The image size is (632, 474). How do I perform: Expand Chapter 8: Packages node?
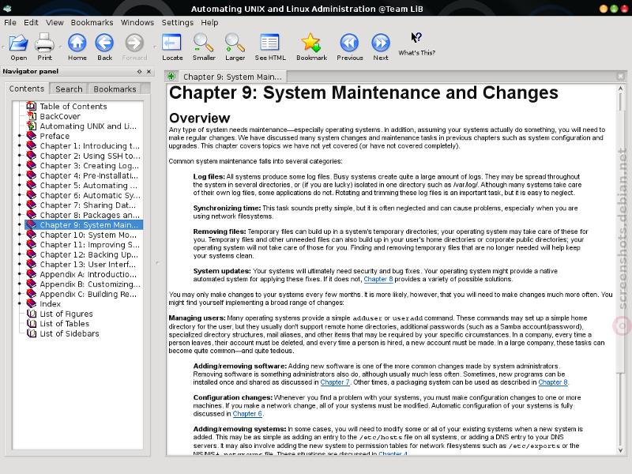19,215
